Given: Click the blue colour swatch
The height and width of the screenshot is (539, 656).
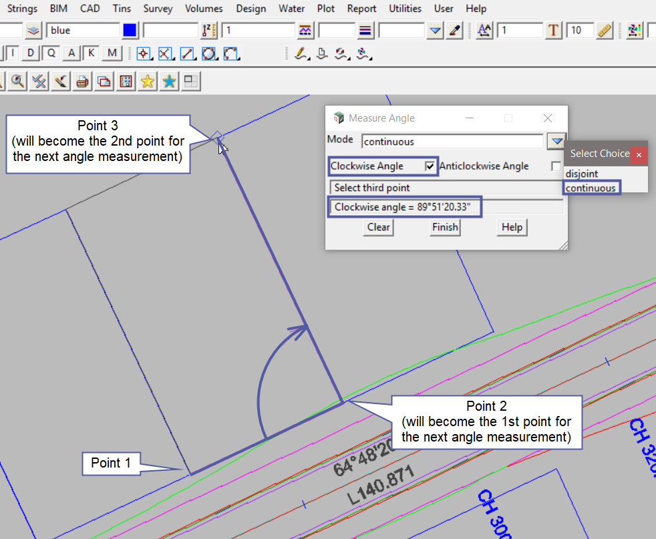Looking at the screenshot, I should (130, 31).
